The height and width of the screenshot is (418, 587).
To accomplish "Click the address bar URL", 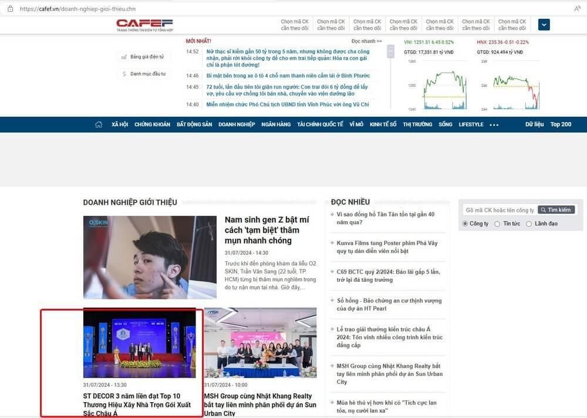I will tap(78, 9).
